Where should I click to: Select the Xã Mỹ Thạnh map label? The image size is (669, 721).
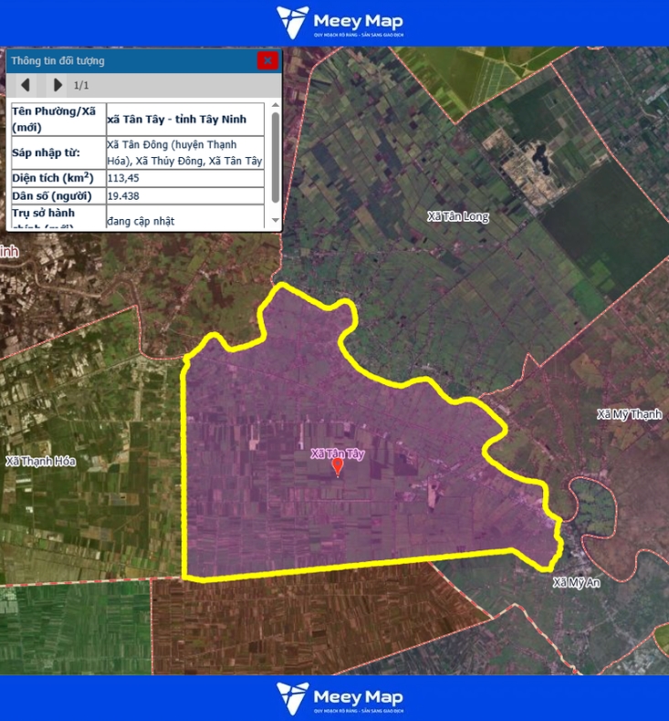pyautogui.click(x=628, y=414)
